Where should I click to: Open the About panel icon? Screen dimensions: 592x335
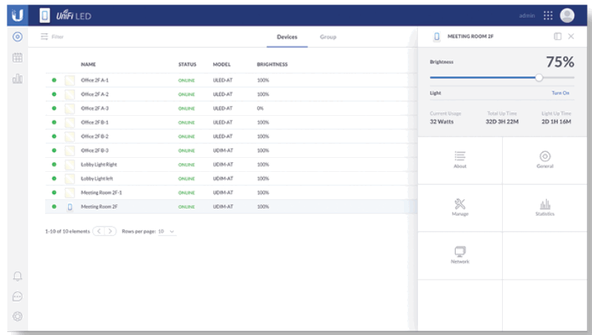click(x=460, y=156)
